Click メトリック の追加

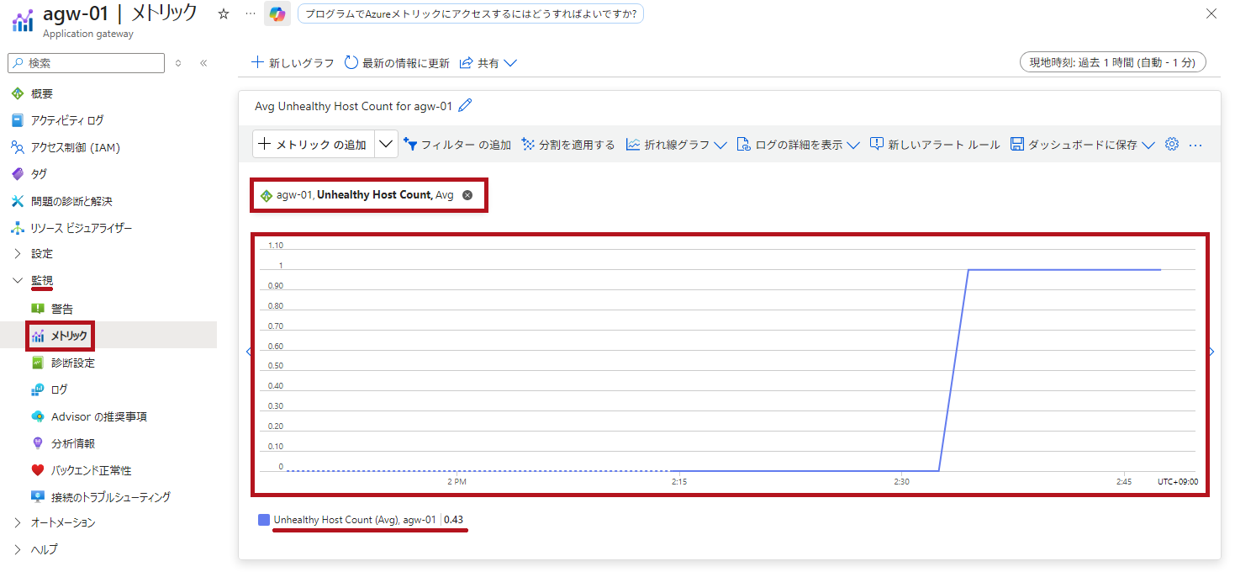[x=314, y=145]
